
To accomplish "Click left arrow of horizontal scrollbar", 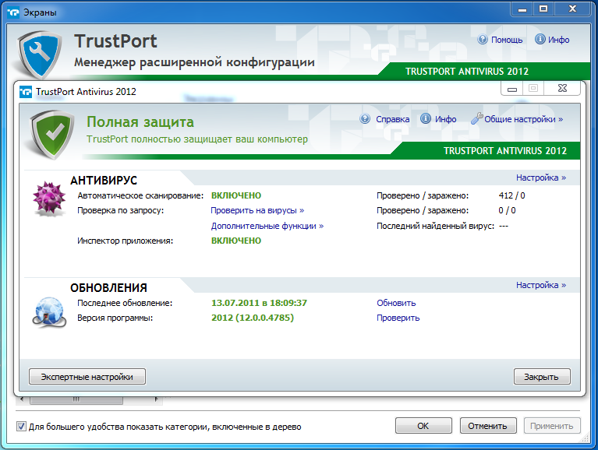I will click(22, 399).
